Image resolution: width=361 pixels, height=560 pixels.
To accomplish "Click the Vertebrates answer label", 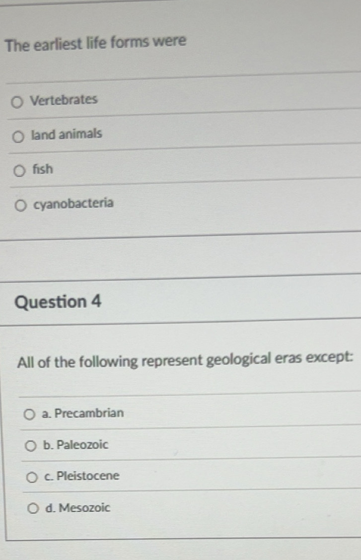I will click(x=64, y=100).
